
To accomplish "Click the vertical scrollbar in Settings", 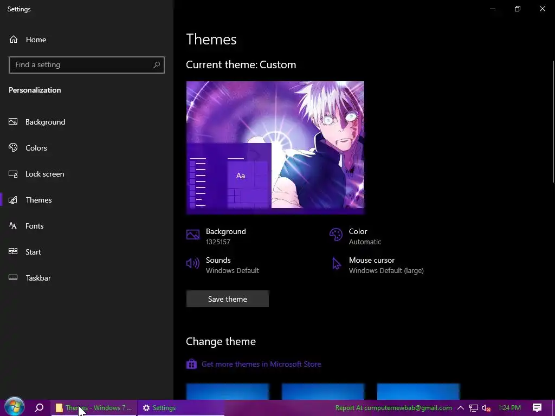I will point(553,122).
